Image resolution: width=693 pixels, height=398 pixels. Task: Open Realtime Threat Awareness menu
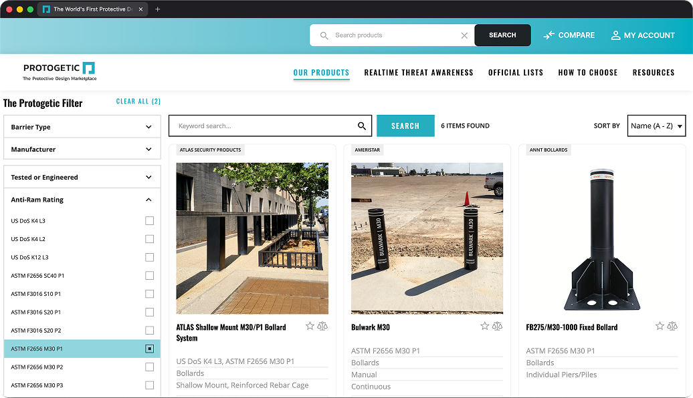(x=419, y=73)
